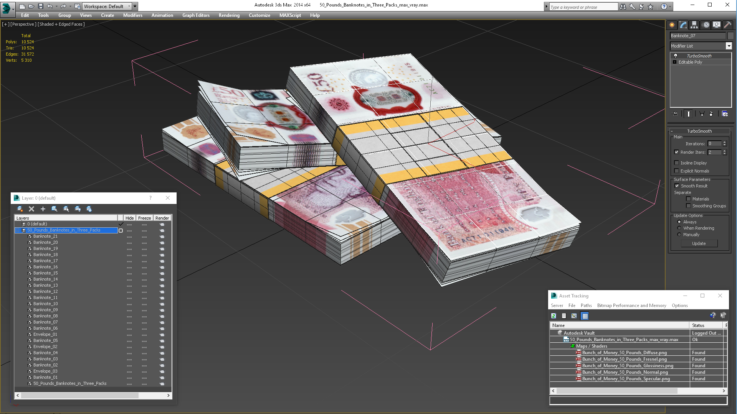Click the Freeze column header in Layer dialog
The height and width of the screenshot is (414, 737).
click(x=144, y=218)
